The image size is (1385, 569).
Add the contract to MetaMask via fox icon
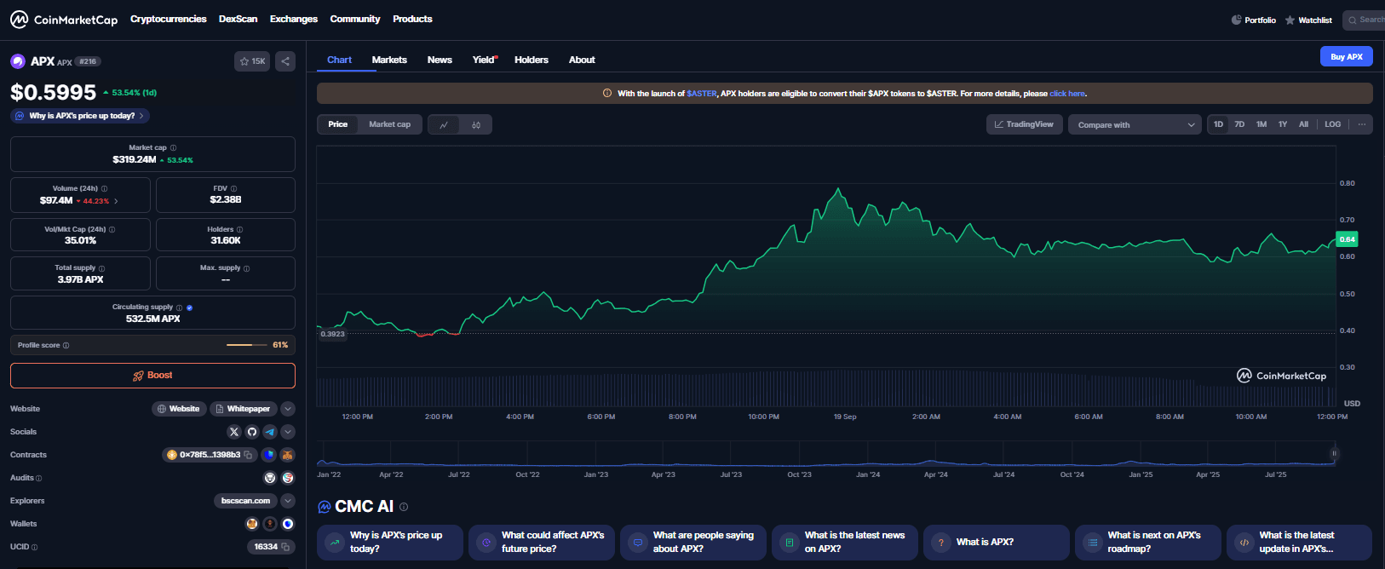[288, 455]
